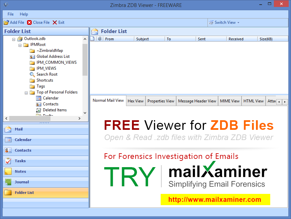The image size is (291, 219).
Task: Open the Help menu
Action: [24, 14]
